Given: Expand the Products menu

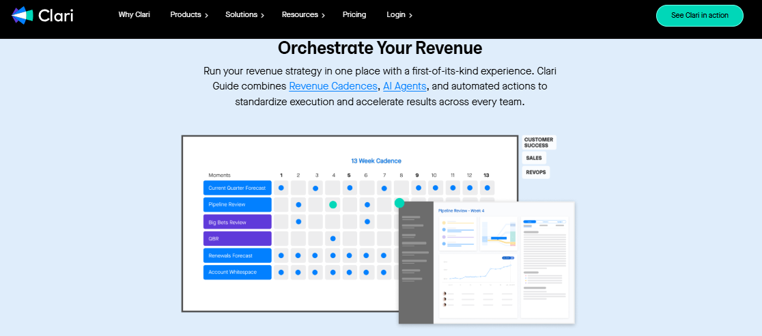Looking at the screenshot, I should [x=189, y=15].
